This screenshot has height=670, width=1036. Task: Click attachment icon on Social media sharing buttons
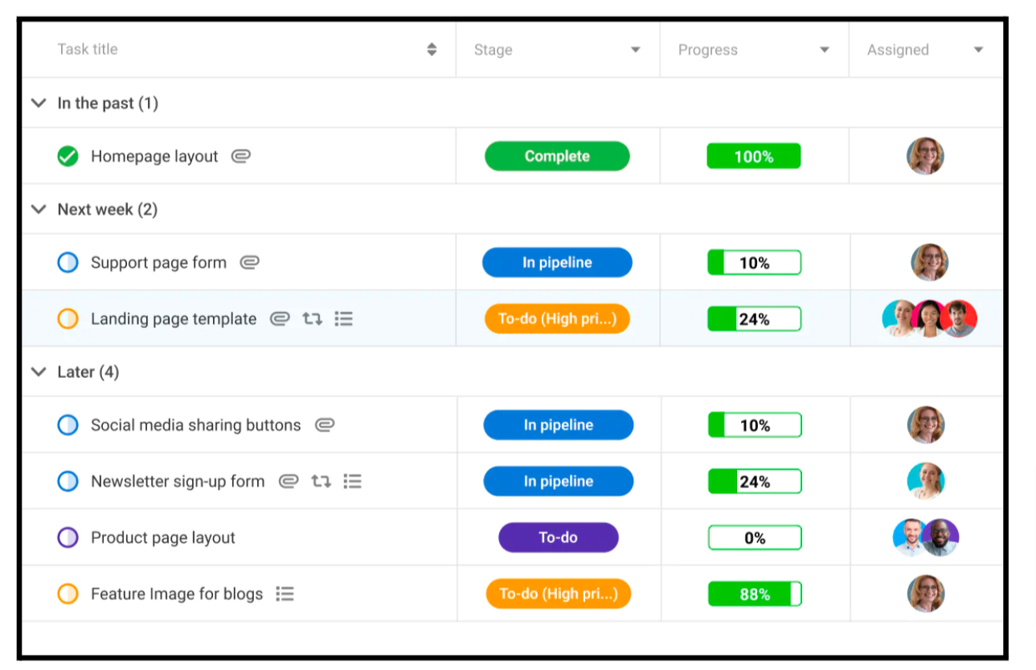pos(325,425)
